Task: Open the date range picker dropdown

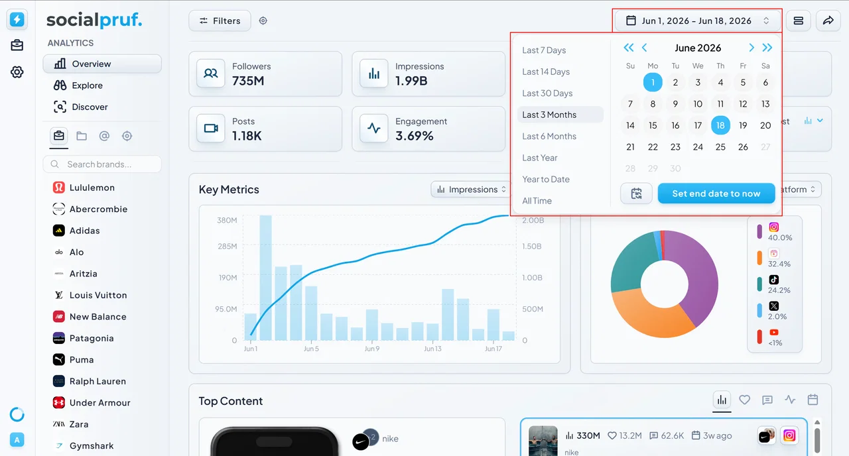Action: (698, 21)
